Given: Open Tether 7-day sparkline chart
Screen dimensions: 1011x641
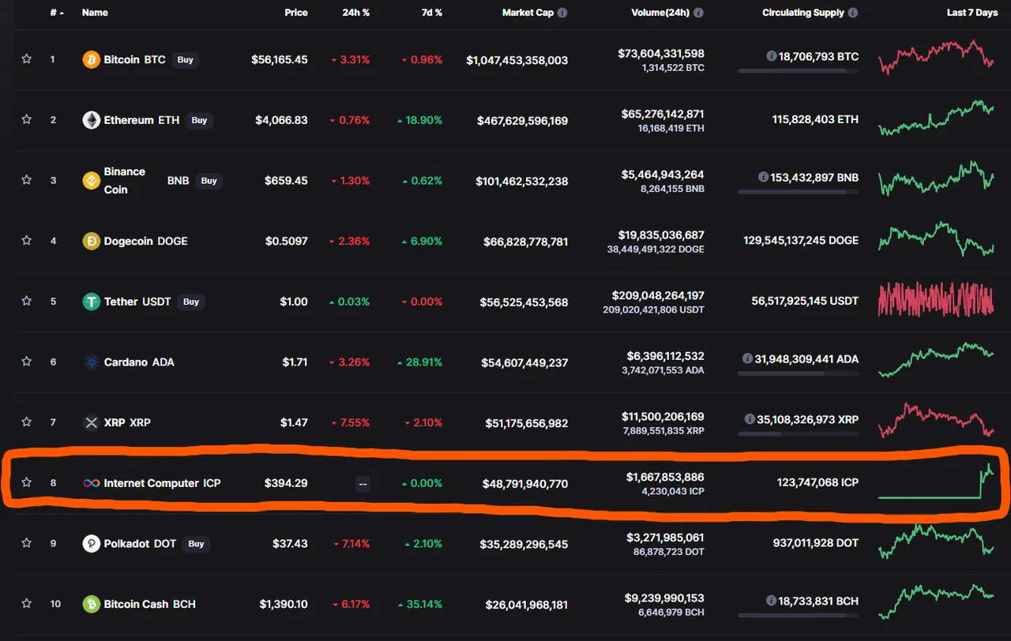Looking at the screenshot, I should [936, 301].
